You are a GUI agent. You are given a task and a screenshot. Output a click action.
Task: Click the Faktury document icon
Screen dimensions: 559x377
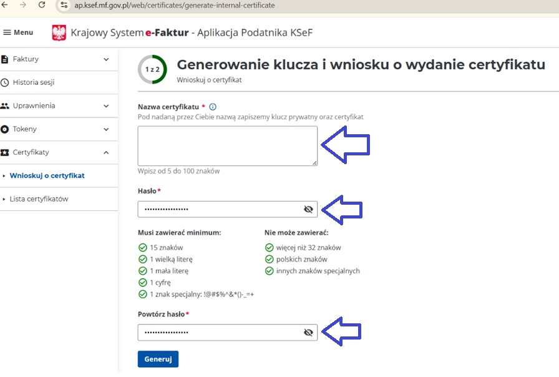pyautogui.click(x=5, y=59)
